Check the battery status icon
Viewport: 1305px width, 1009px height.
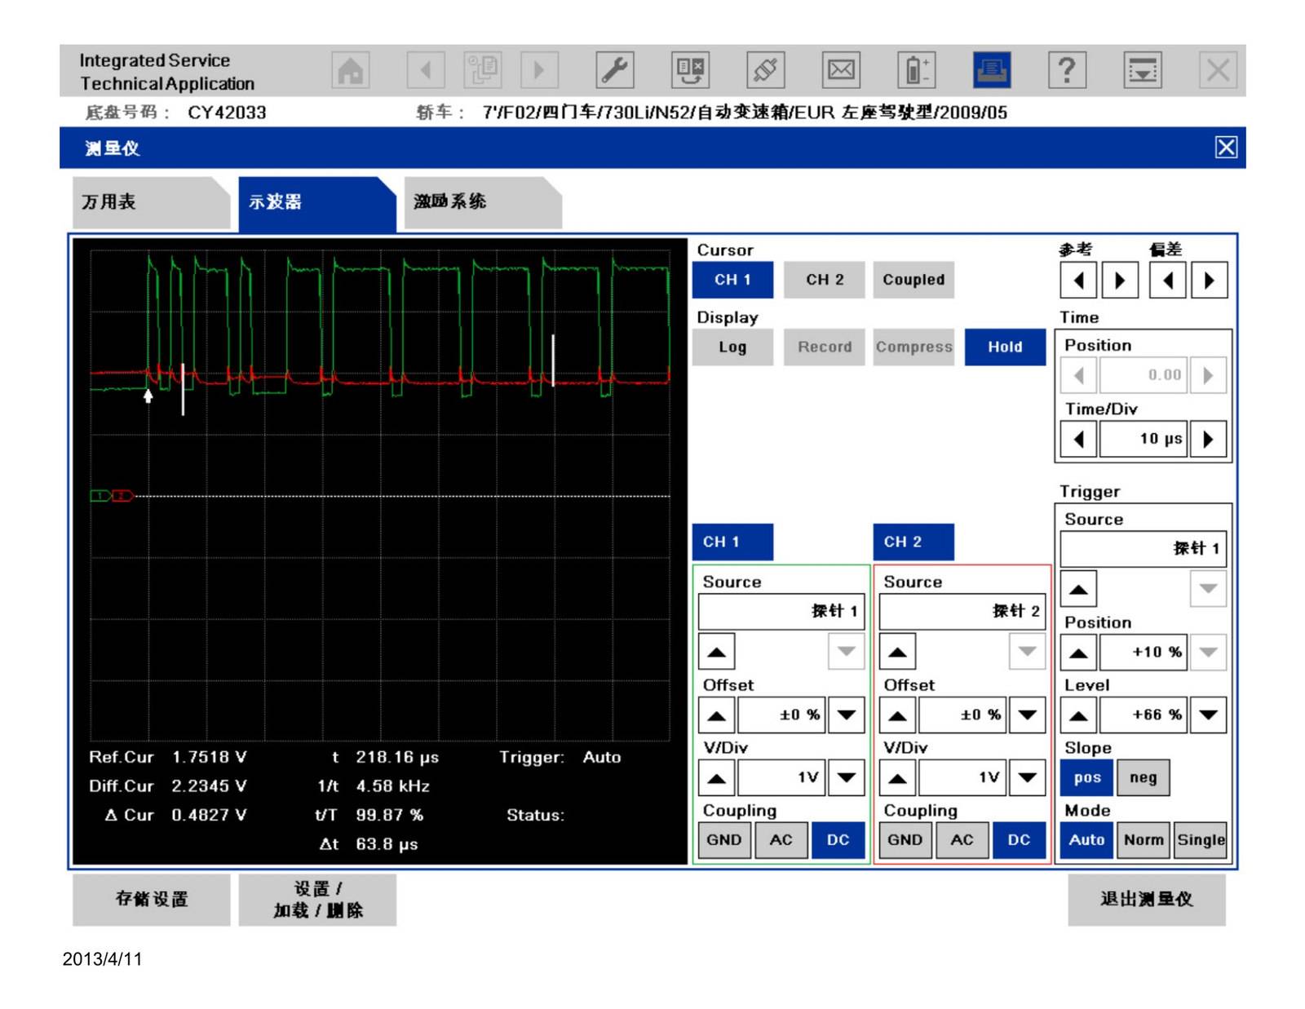(917, 70)
